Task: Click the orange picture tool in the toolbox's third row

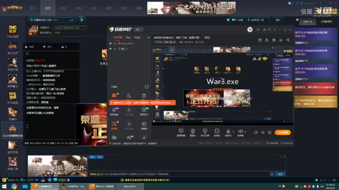Action: (x=114, y=125)
